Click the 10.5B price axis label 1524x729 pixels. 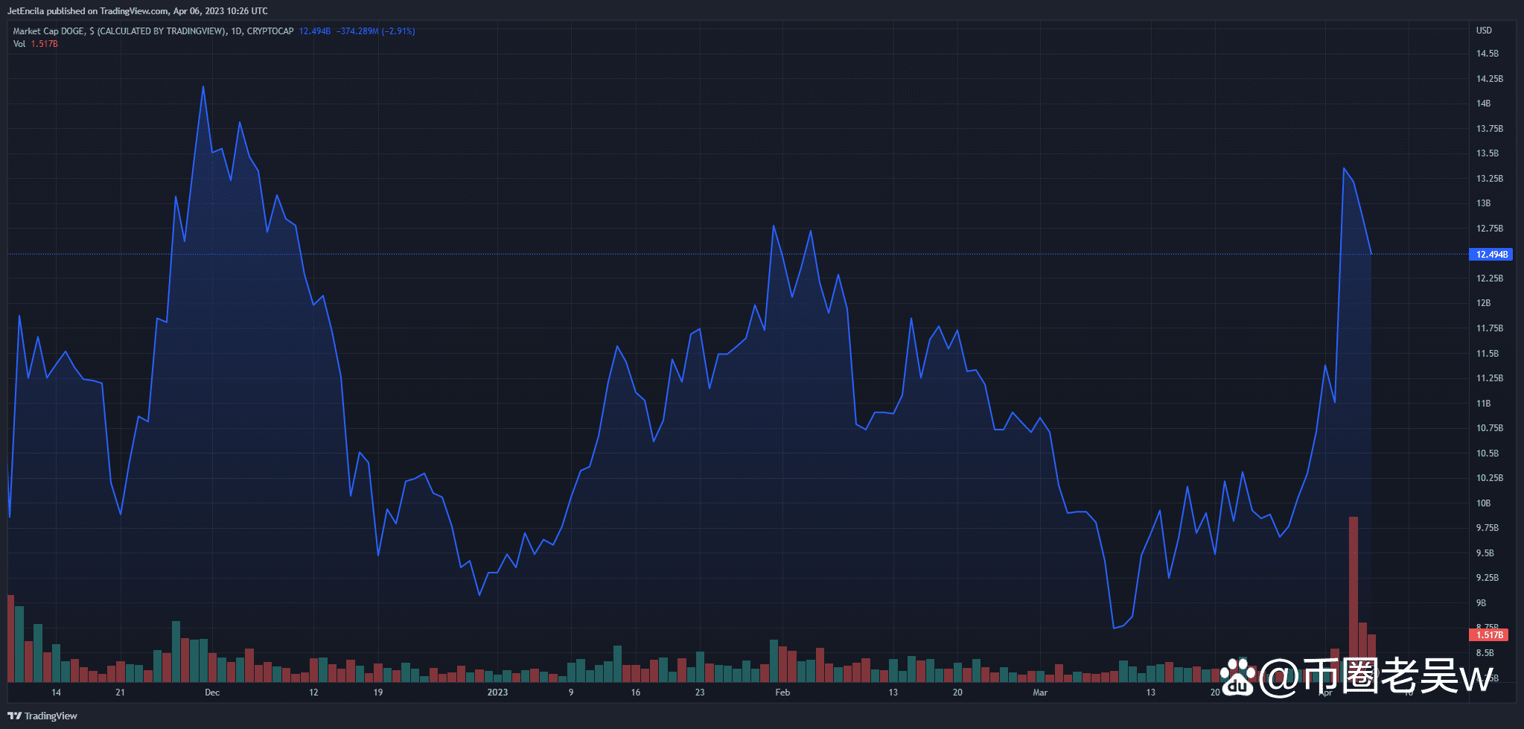1488,453
